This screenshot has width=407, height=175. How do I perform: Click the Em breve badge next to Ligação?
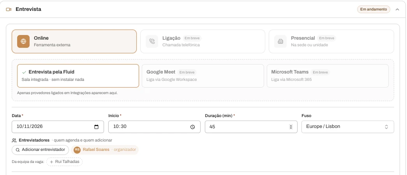point(192,38)
